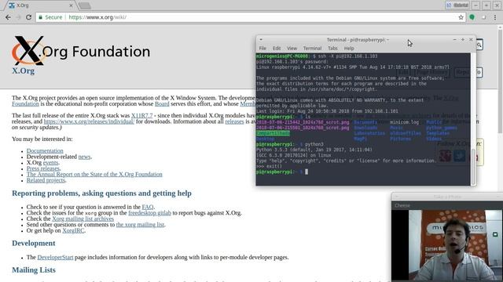Close the X.Org browser tab

coord(71,5)
